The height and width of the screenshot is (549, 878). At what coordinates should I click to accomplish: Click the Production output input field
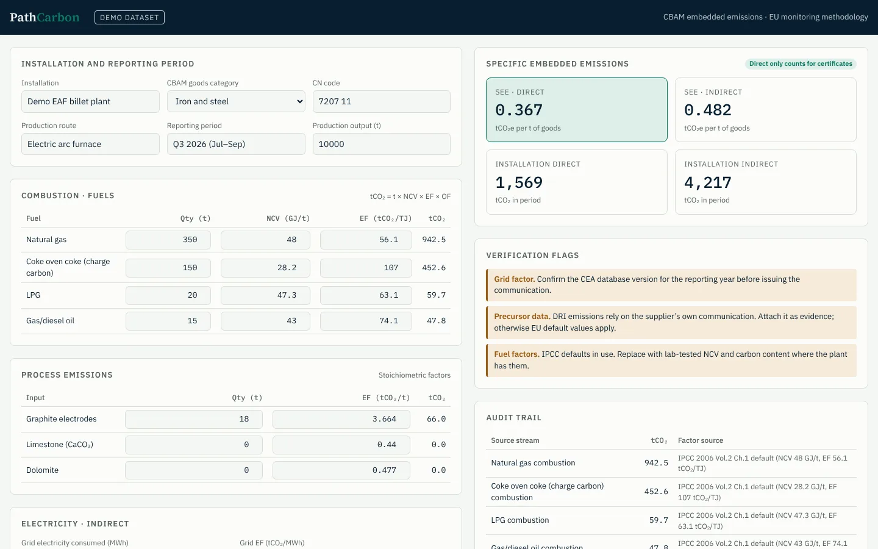(x=381, y=144)
